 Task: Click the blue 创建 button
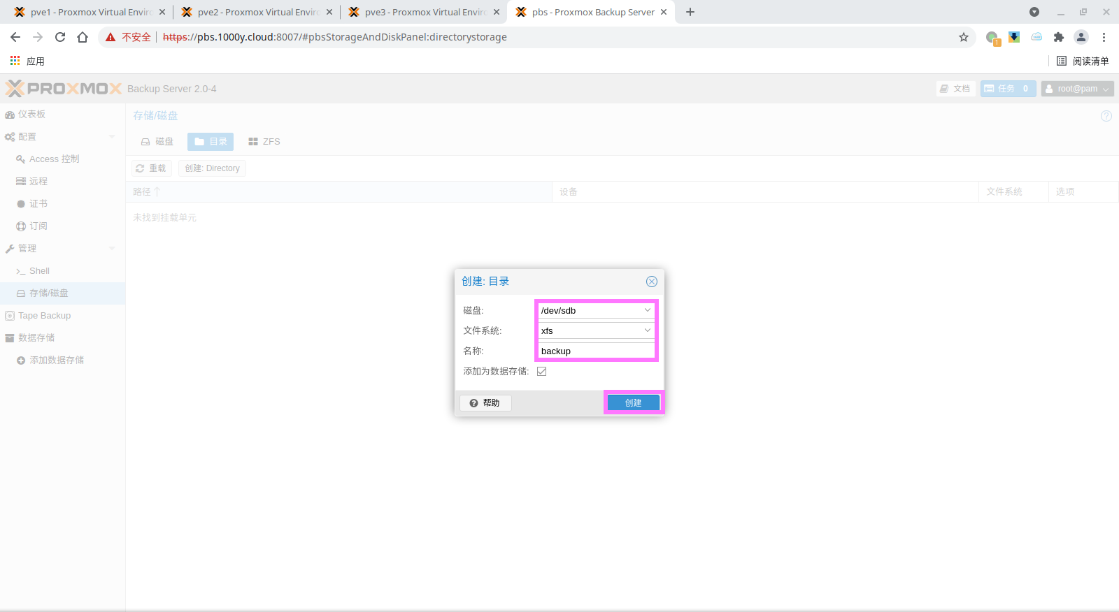pos(633,403)
